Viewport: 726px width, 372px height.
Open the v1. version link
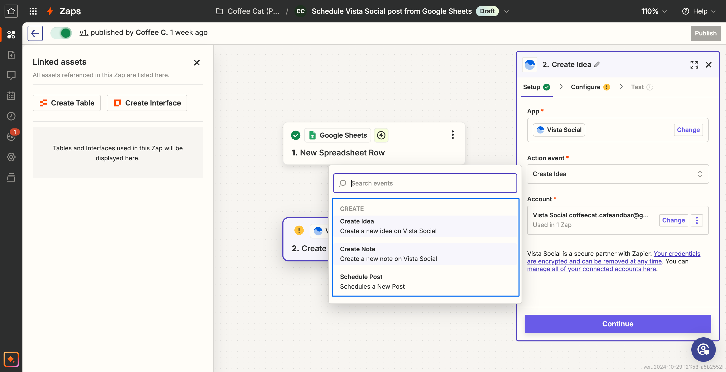click(x=84, y=32)
